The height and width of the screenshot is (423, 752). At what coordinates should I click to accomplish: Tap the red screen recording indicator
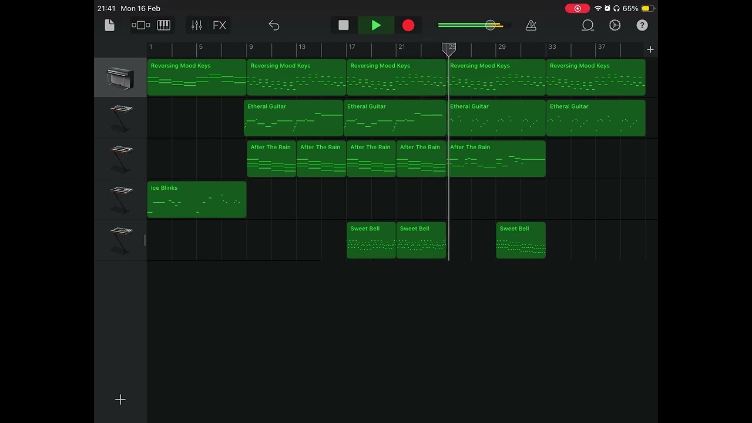click(578, 8)
